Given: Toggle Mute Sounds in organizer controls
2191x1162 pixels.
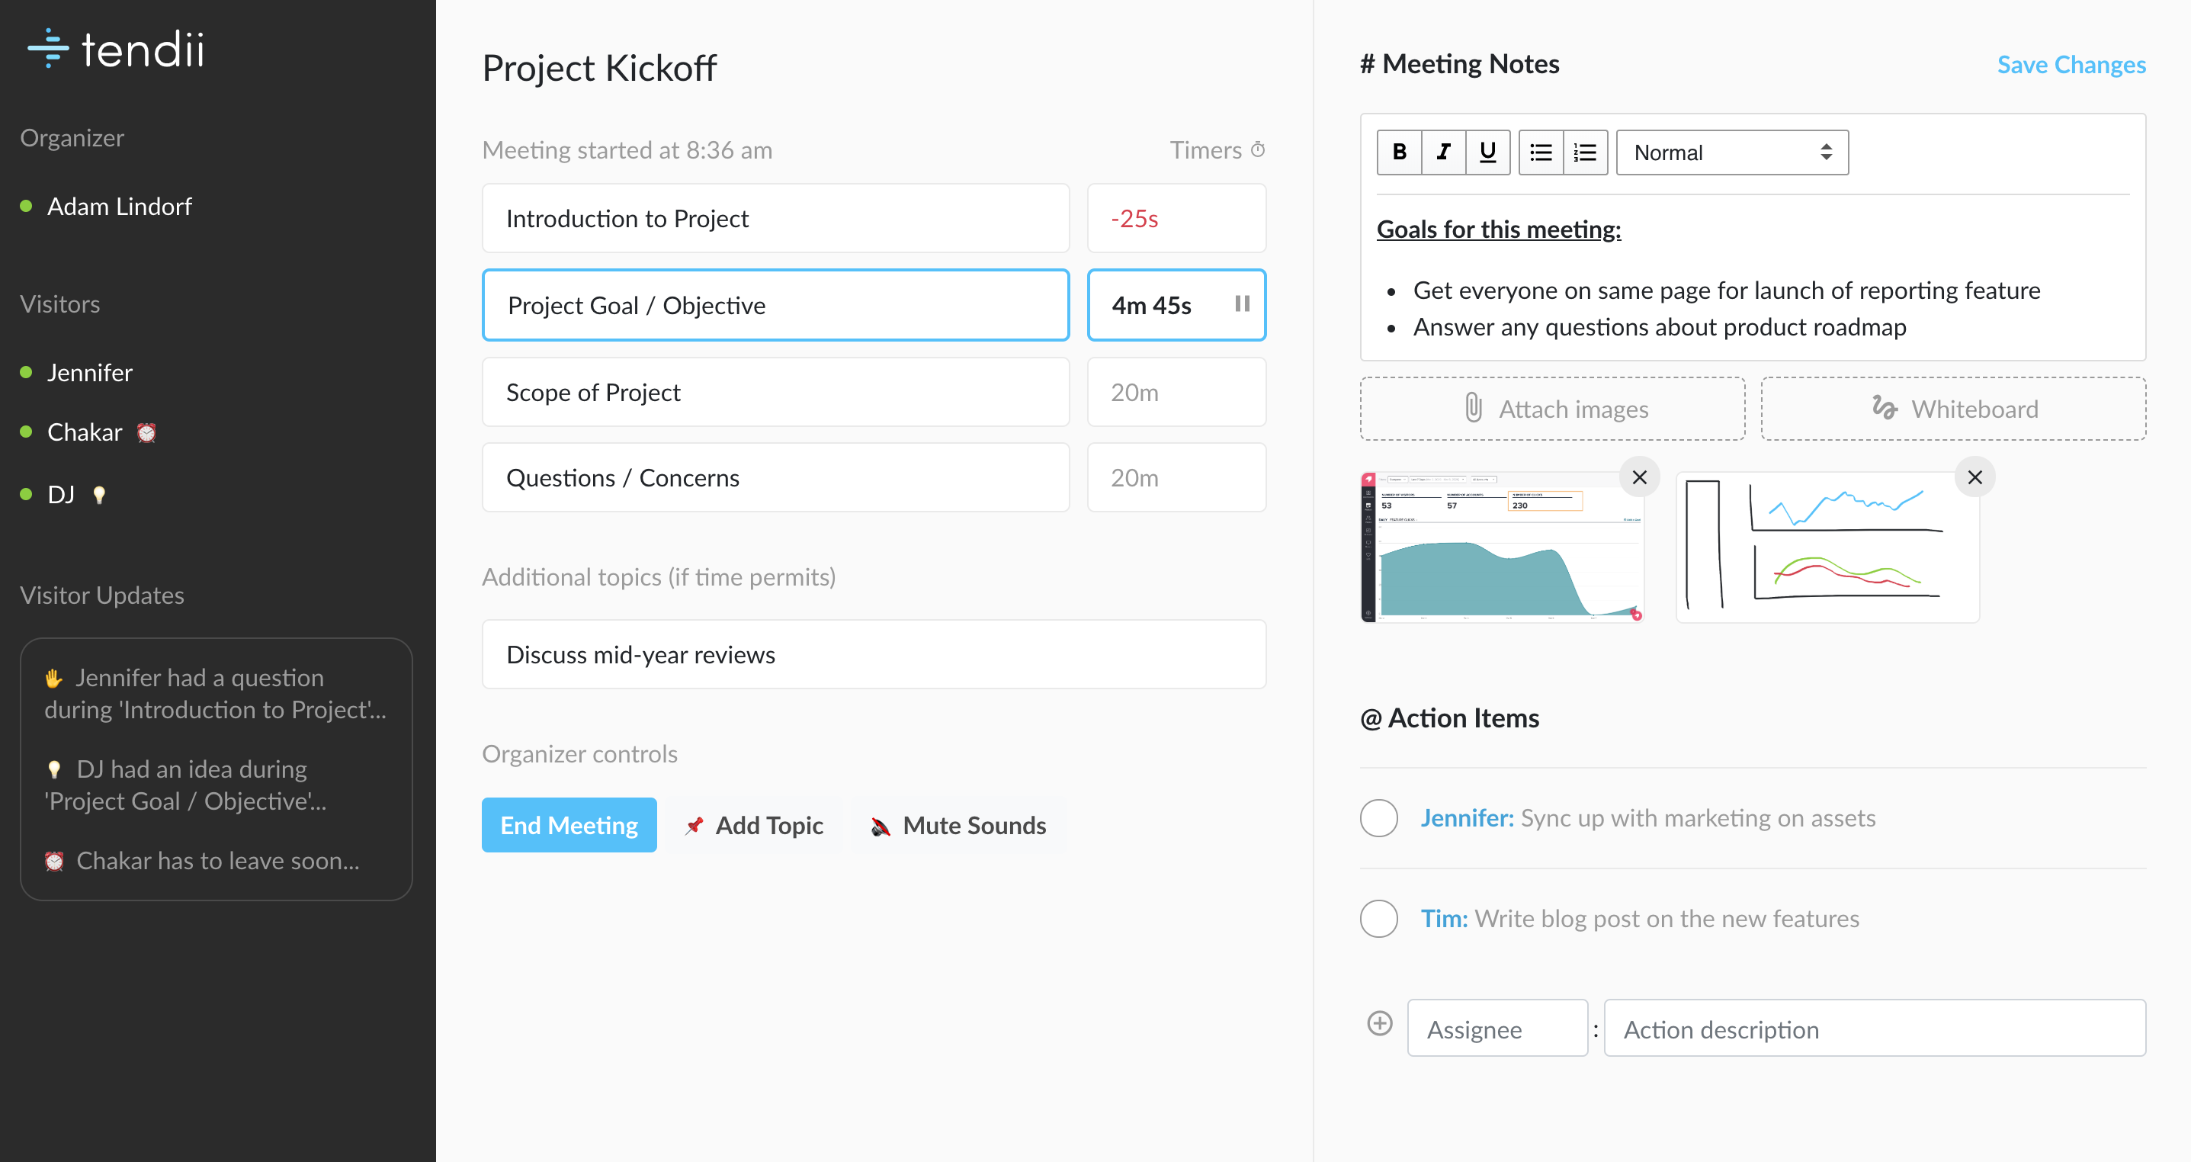Looking at the screenshot, I should [x=958, y=825].
